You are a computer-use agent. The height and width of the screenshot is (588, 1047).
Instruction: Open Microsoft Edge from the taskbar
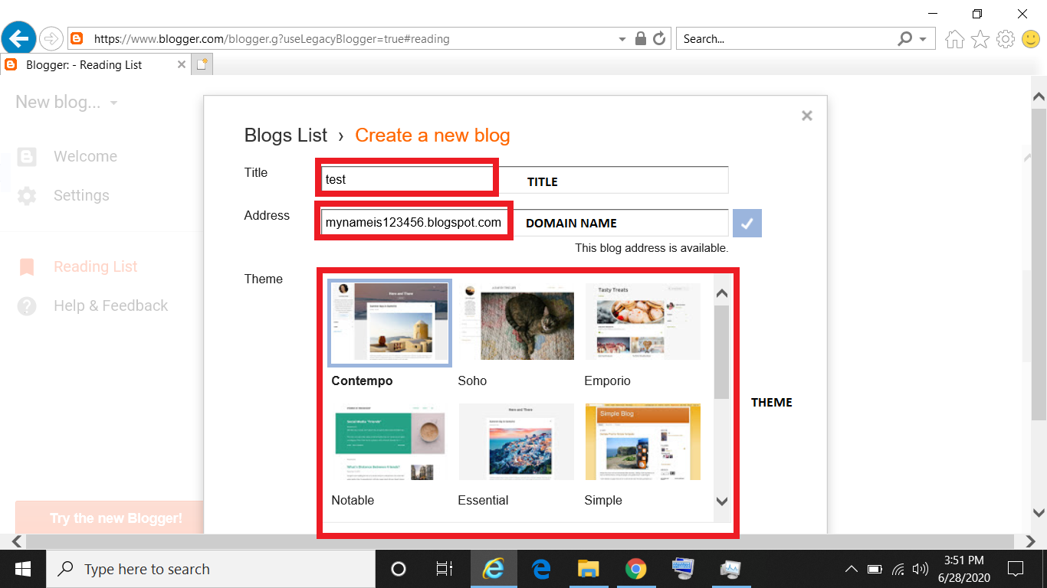[542, 569]
